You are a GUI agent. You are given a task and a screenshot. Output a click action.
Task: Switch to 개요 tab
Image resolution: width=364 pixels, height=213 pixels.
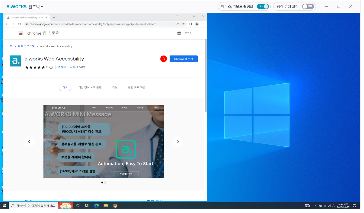[65, 87]
